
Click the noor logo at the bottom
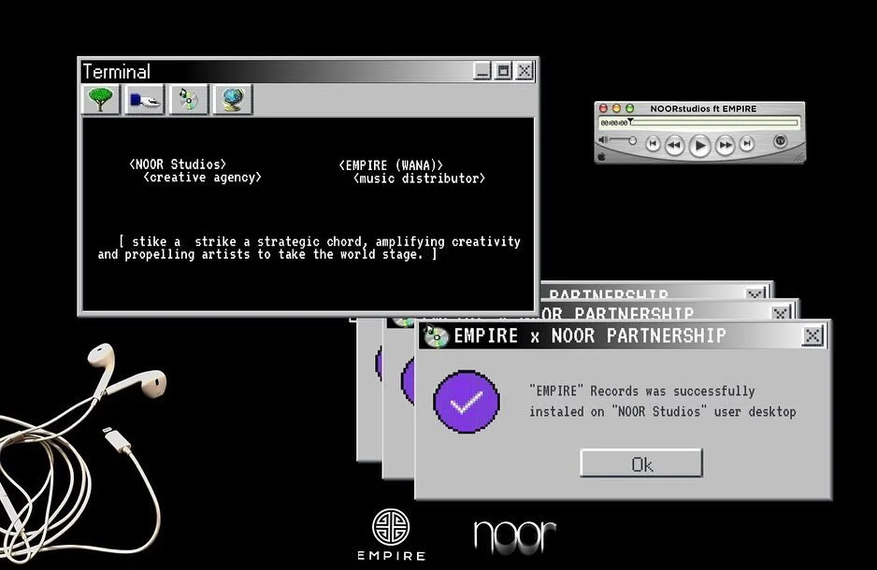click(515, 537)
